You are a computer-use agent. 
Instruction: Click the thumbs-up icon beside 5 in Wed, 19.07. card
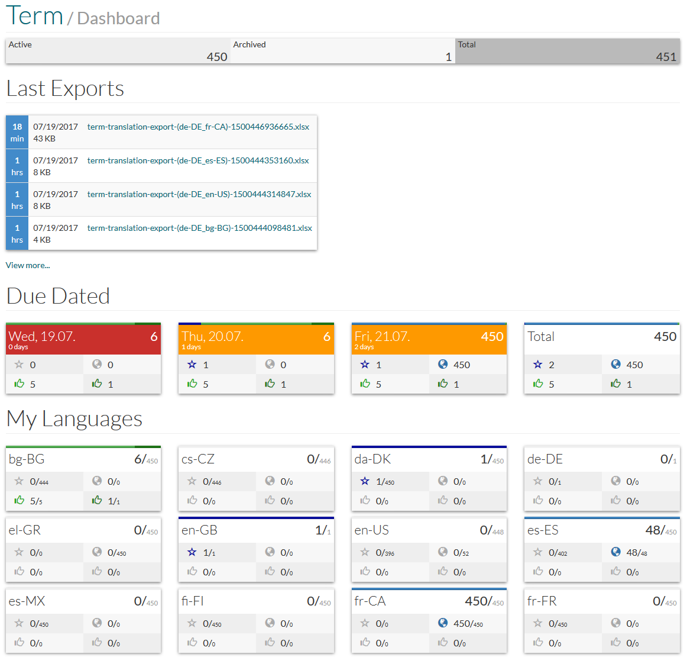20,384
